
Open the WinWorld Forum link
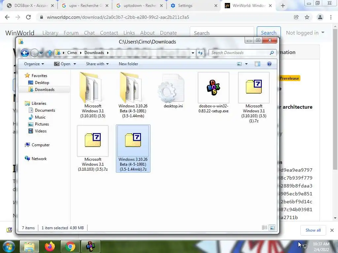71,33
